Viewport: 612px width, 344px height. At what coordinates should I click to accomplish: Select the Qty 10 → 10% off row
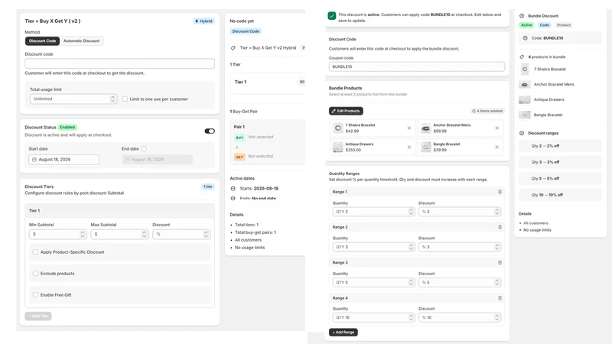tap(560, 195)
